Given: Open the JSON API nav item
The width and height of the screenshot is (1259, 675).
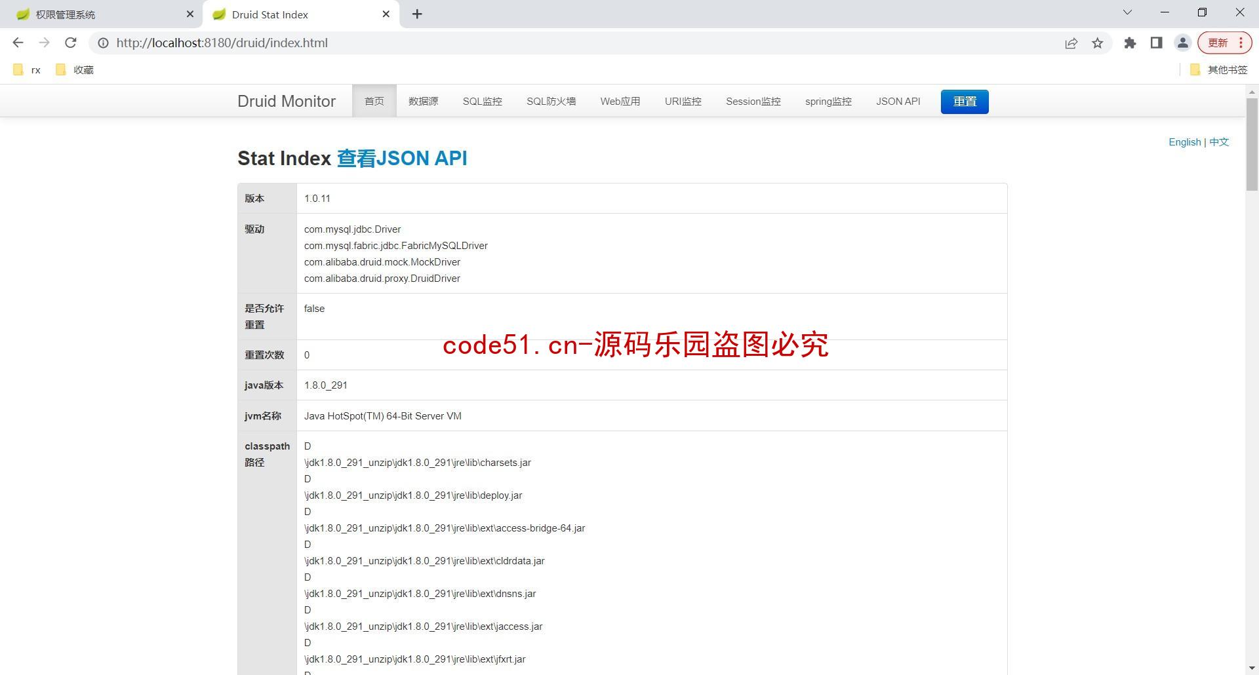Looking at the screenshot, I should pyautogui.click(x=898, y=101).
